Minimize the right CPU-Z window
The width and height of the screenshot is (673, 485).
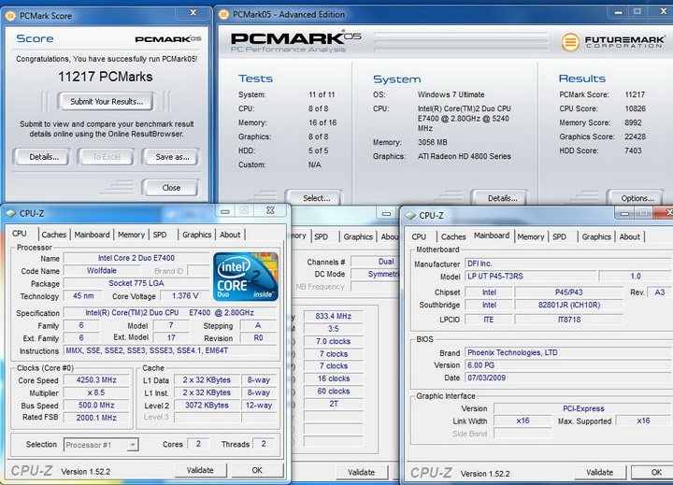coord(624,213)
